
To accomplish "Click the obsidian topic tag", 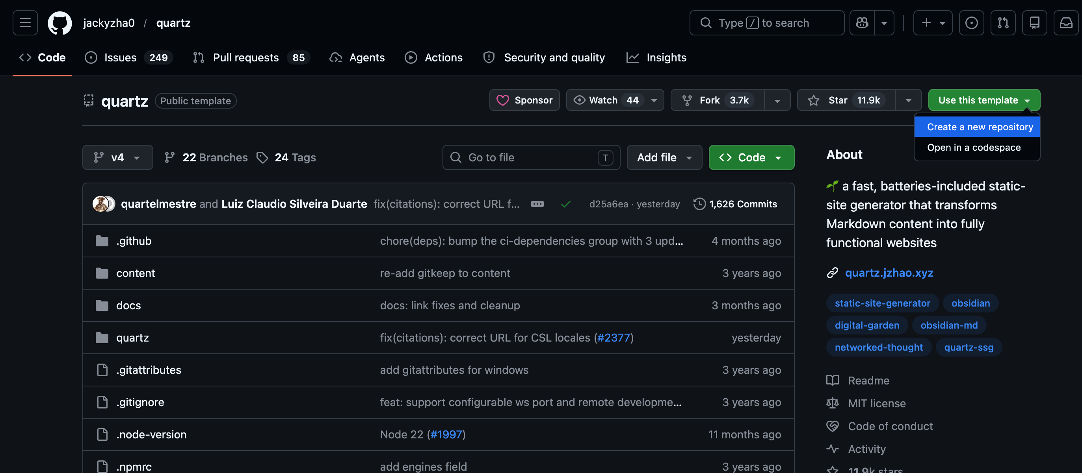I will pos(970,303).
